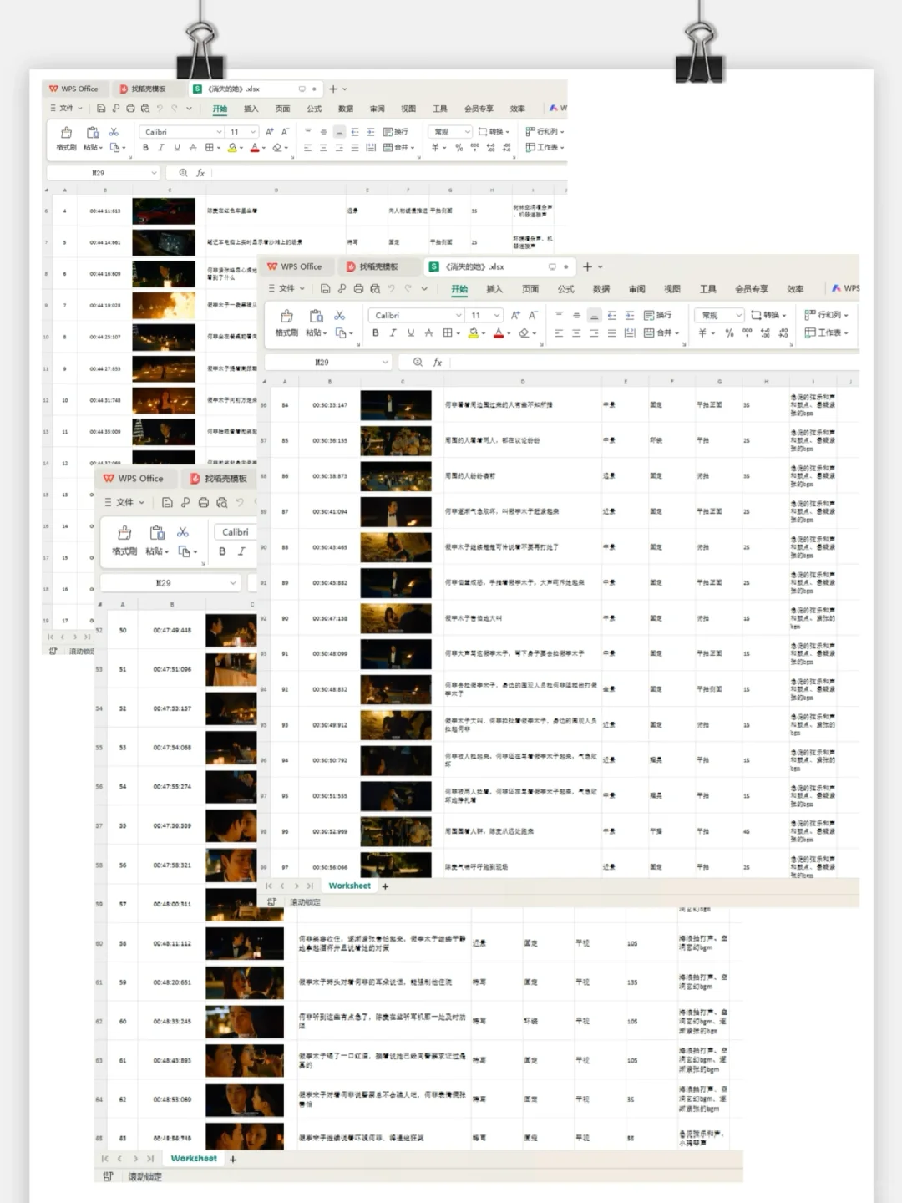Screen dimensions: 902x1203
Task: Open the 文件 (File) menu in the lower-left window
Action: coord(124,502)
